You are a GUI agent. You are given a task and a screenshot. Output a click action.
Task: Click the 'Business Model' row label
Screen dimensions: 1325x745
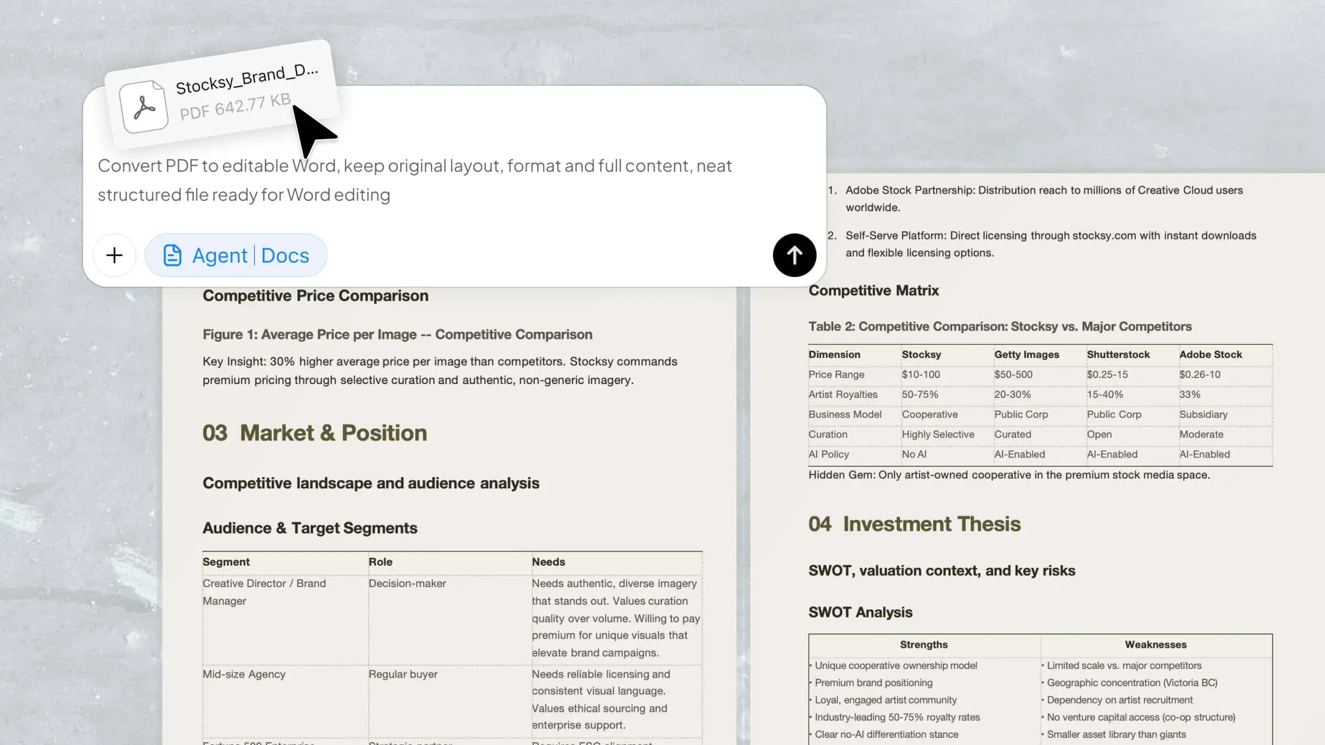pyautogui.click(x=845, y=414)
